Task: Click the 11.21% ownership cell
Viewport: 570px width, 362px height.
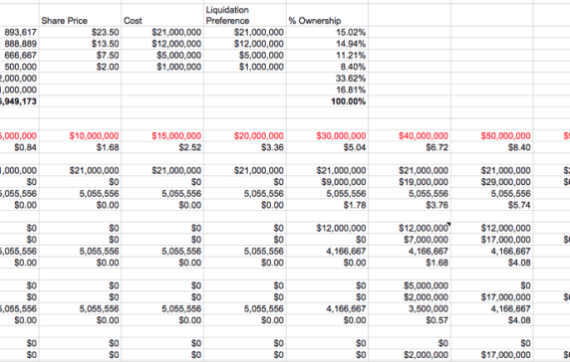Action: pyautogui.click(x=327, y=56)
